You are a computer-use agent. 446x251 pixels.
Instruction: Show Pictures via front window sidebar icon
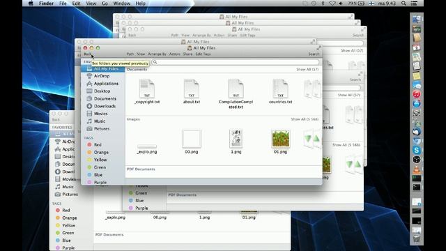pyautogui.click(x=89, y=128)
